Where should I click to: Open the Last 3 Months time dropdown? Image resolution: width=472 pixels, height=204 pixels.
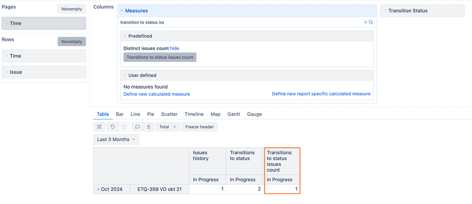[116, 139]
